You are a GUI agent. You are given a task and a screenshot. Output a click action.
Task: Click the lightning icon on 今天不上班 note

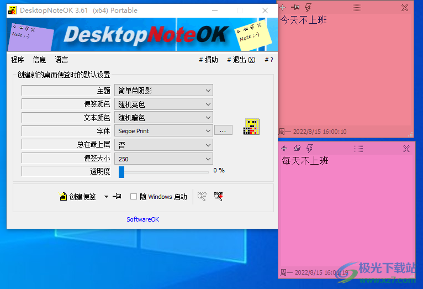tap(308, 7)
